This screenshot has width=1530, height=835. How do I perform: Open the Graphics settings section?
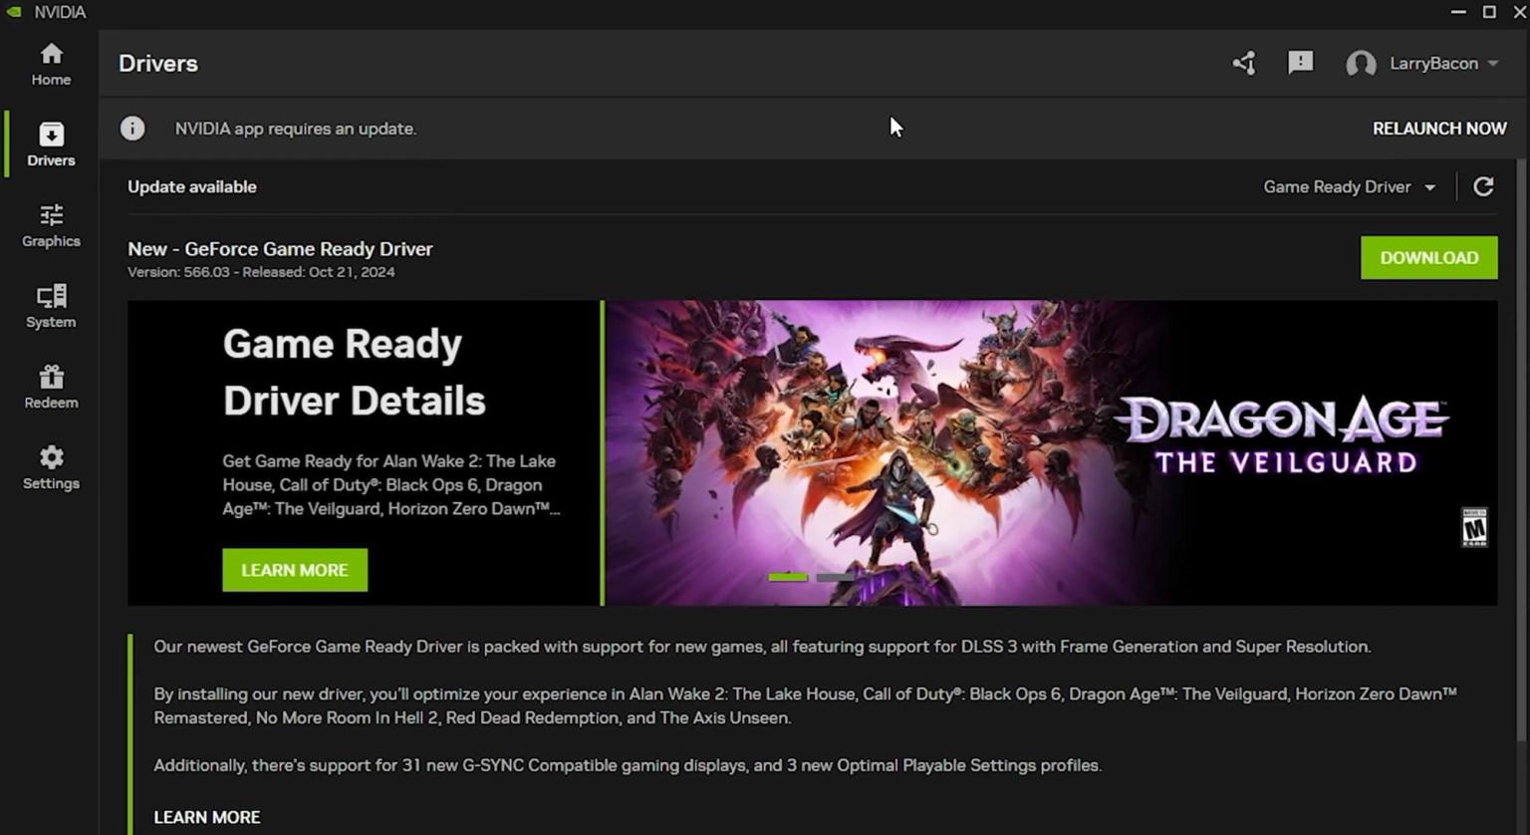pyautogui.click(x=51, y=225)
